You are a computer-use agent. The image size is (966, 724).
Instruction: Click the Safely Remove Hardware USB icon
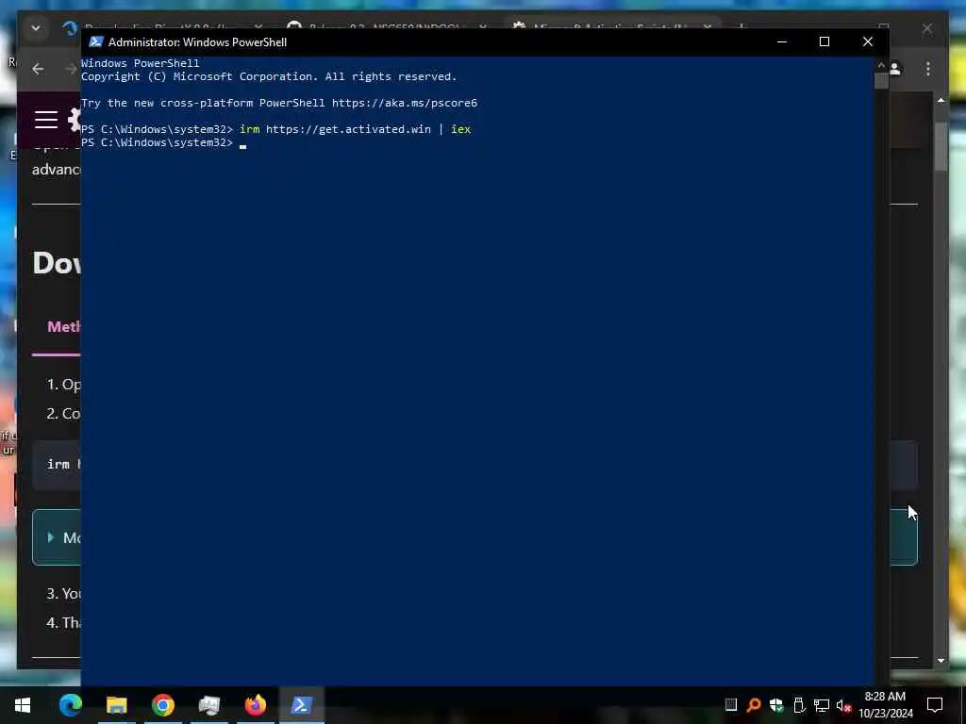pyautogui.click(x=799, y=705)
